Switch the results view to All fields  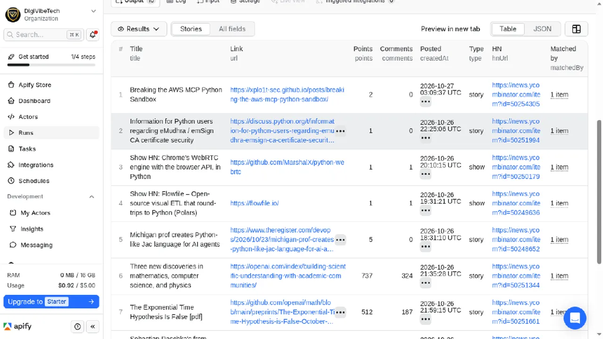[232, 29]
